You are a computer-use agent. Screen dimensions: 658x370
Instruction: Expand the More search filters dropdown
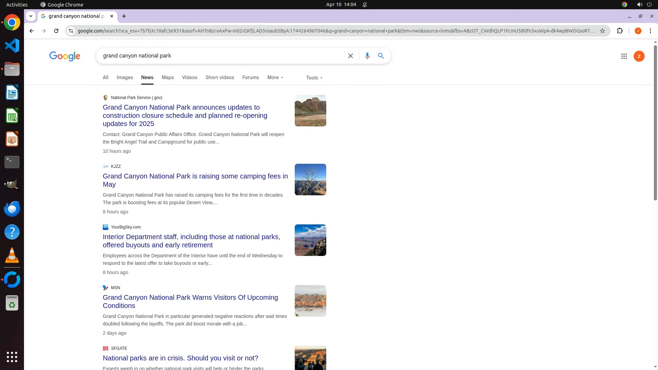(x=275, y=77)
